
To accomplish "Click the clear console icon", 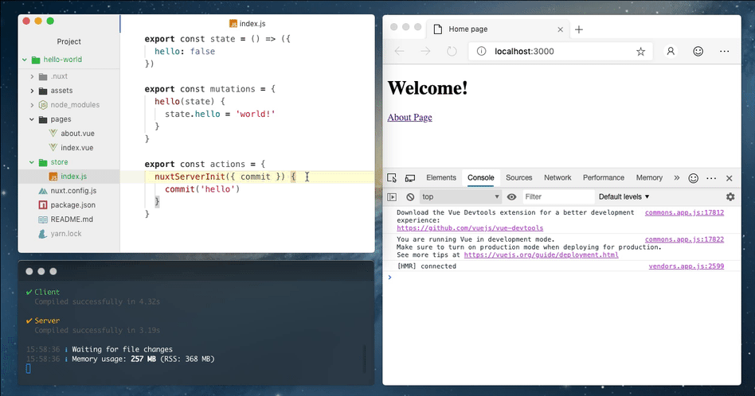I will 410,196.
